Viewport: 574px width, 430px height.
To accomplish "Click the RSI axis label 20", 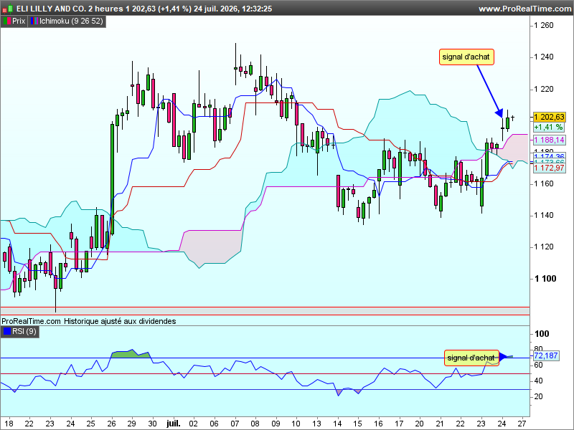I will 539,396.
